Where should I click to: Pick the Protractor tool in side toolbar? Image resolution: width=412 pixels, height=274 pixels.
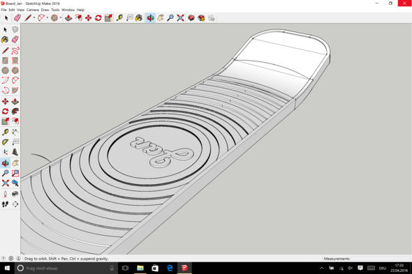(5, 142)
